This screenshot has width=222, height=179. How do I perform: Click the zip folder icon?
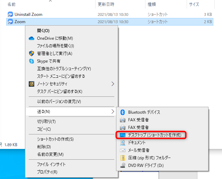coord(123,158)
